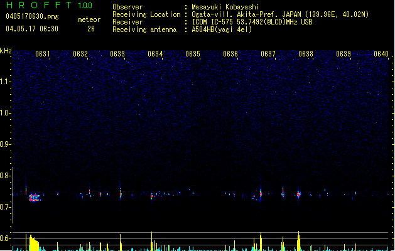Click the Receiving antenna field label

[x=144, y=29]
